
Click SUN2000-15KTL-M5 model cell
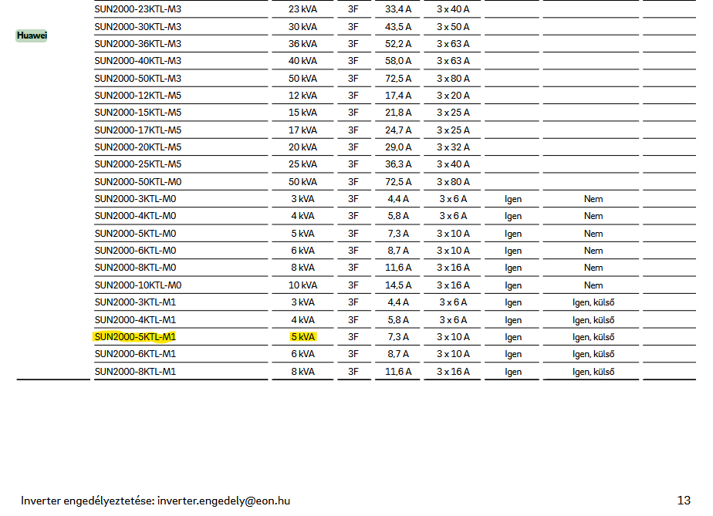pos(138,113)
